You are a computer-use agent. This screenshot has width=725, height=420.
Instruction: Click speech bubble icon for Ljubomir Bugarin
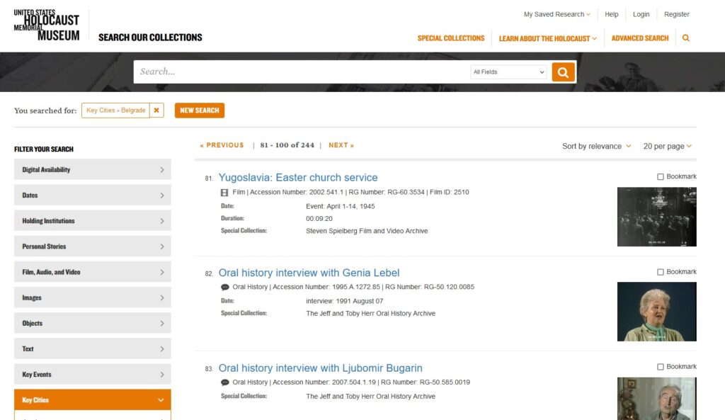[x=224, y=382]
